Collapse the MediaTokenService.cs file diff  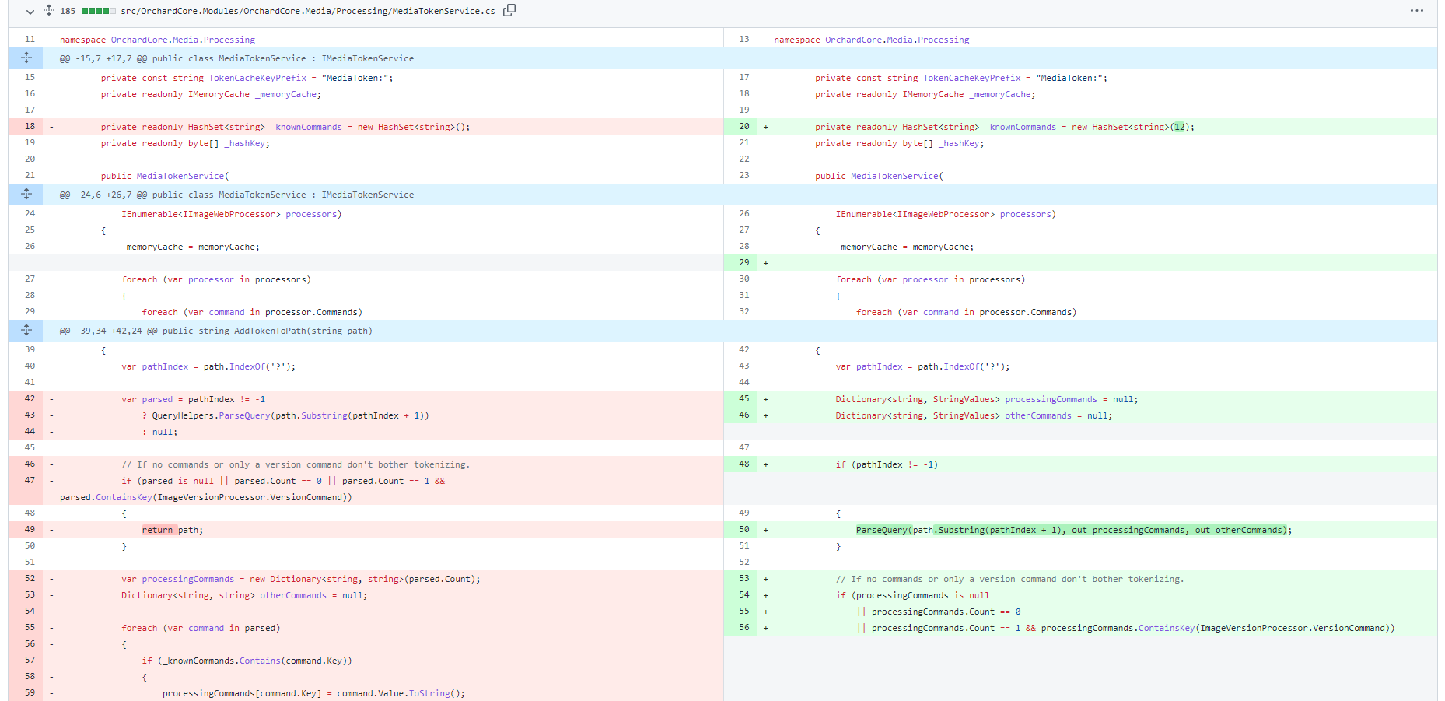(30, 12)
